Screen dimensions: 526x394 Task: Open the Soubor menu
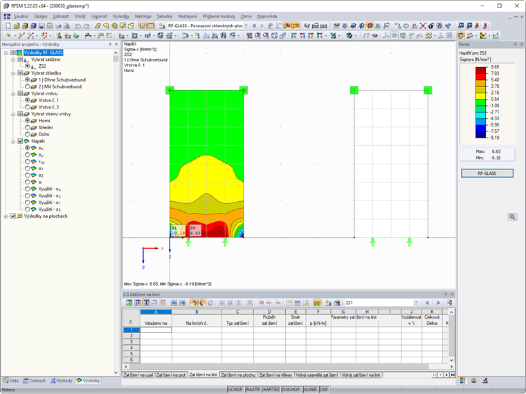[x=21, y=16]
